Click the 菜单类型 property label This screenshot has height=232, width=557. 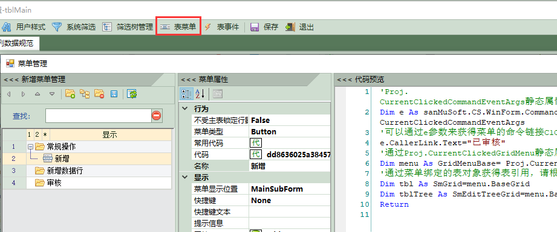click(x=209, y=132)
